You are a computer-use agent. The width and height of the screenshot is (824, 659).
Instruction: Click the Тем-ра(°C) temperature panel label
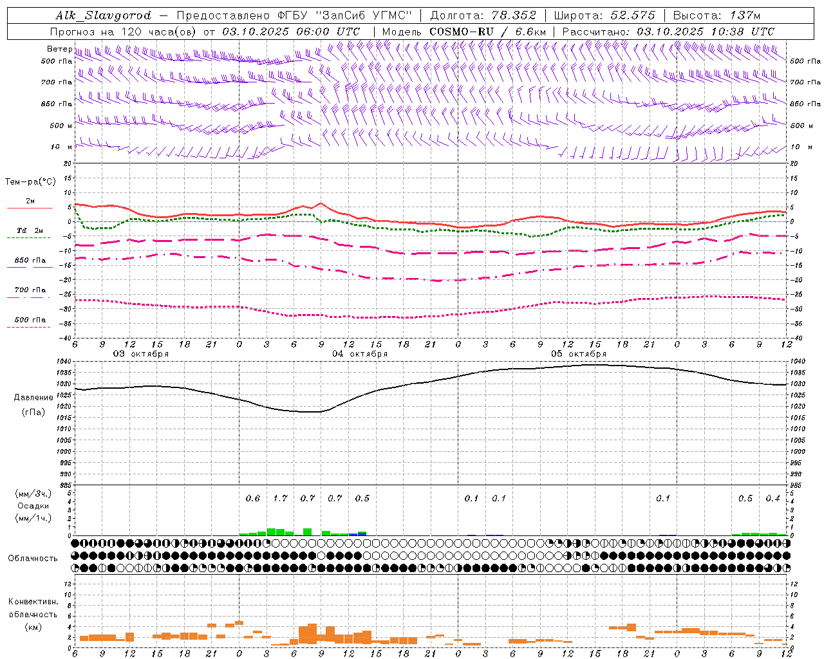(x=30, y=182)
